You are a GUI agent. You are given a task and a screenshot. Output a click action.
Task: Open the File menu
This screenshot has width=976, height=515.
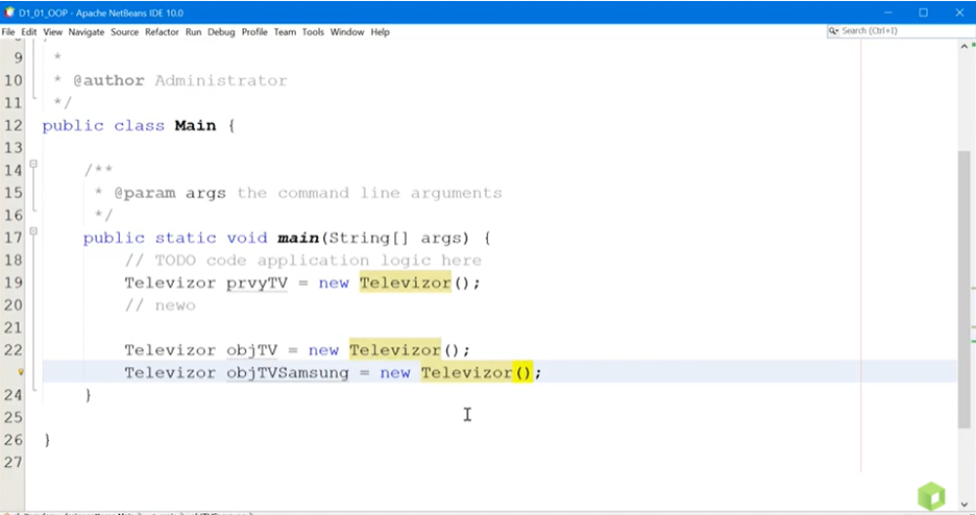click(8, 32)
